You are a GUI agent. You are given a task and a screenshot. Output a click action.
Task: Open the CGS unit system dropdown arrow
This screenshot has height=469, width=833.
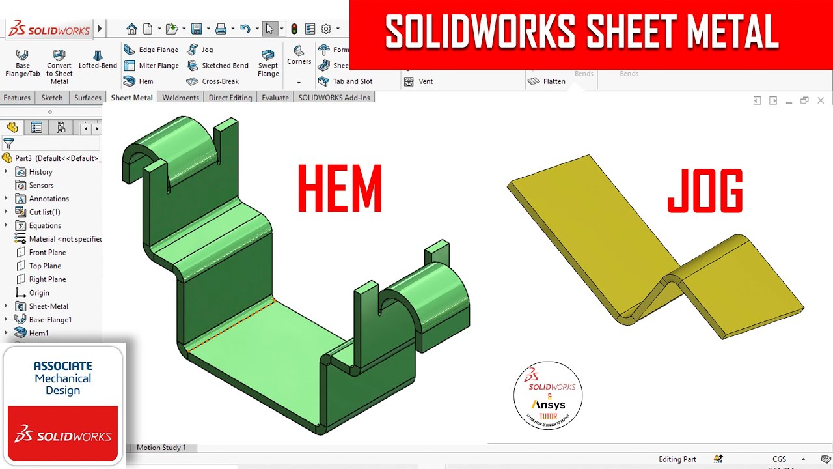tap(803, 459)
